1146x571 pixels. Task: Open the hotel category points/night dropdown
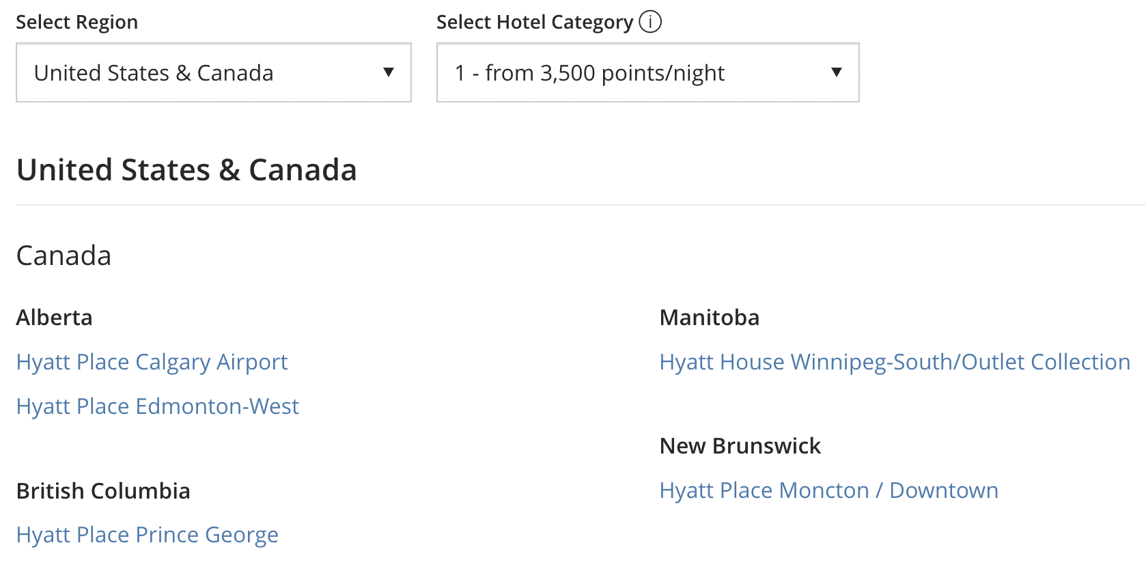[647, 72]
